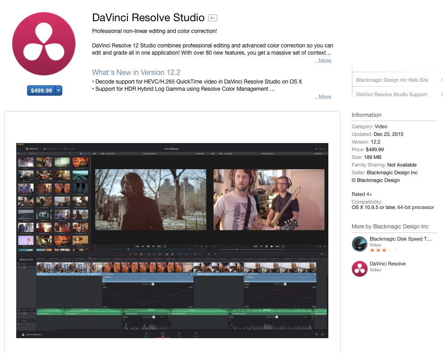
Task: Click the large DaVinci Resolve Studio app icon
Action: click(44, 44)
